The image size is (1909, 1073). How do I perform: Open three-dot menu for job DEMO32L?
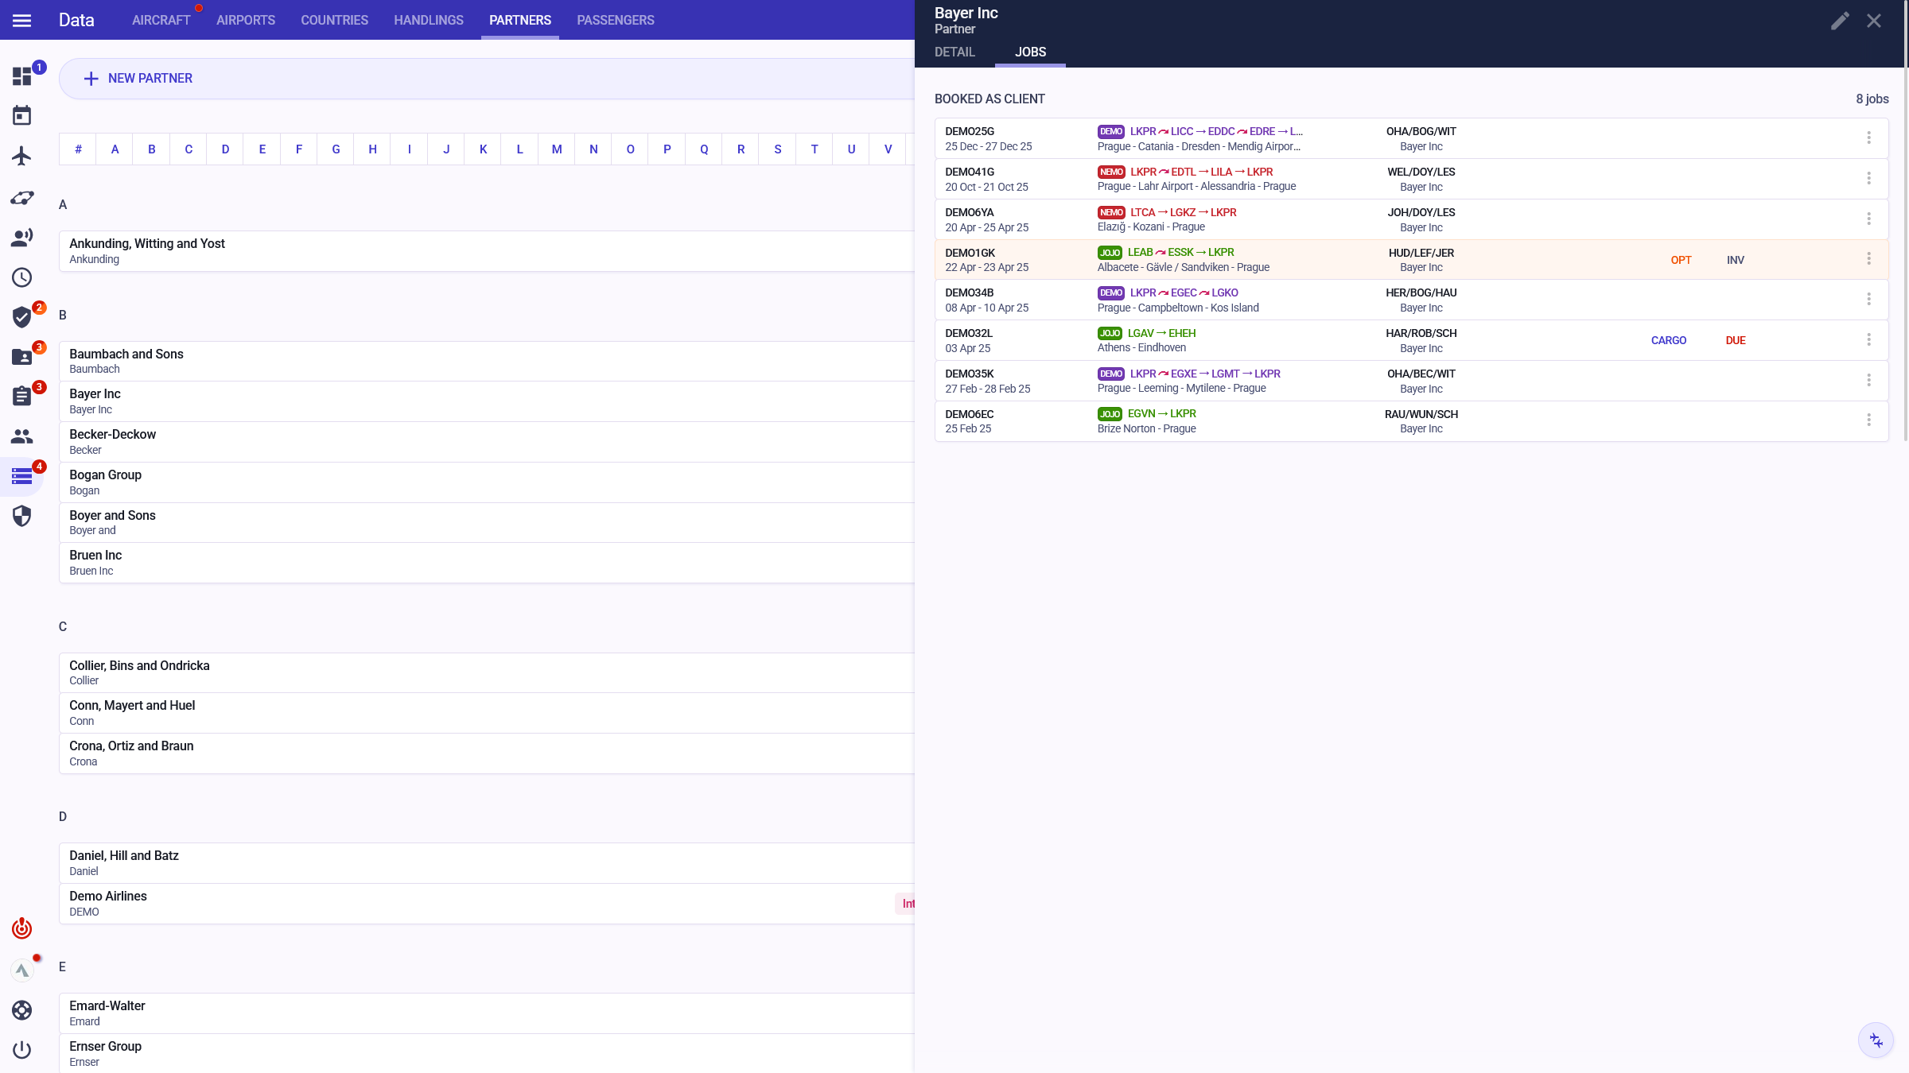click(1868, 340)
